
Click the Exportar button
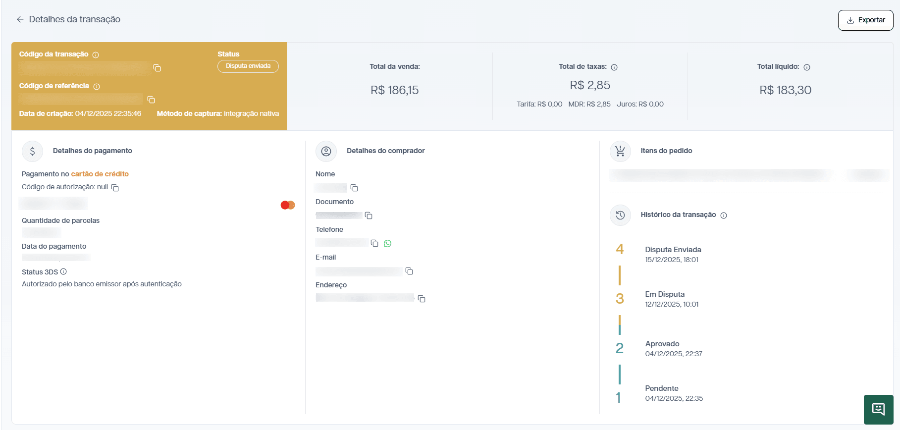(x=865, y=20)
